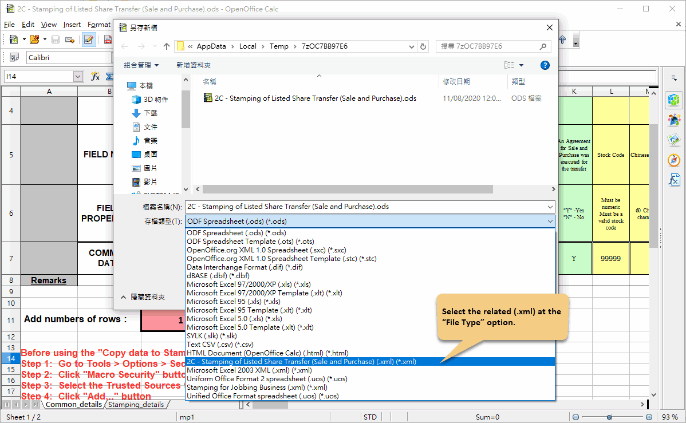Click the New document toolbar icon
Screen dimensions: 686x423
[14, 39]
